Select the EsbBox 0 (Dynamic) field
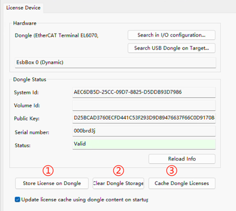The width and height of the screenshot is (236, 211). [x=115, y=63]
